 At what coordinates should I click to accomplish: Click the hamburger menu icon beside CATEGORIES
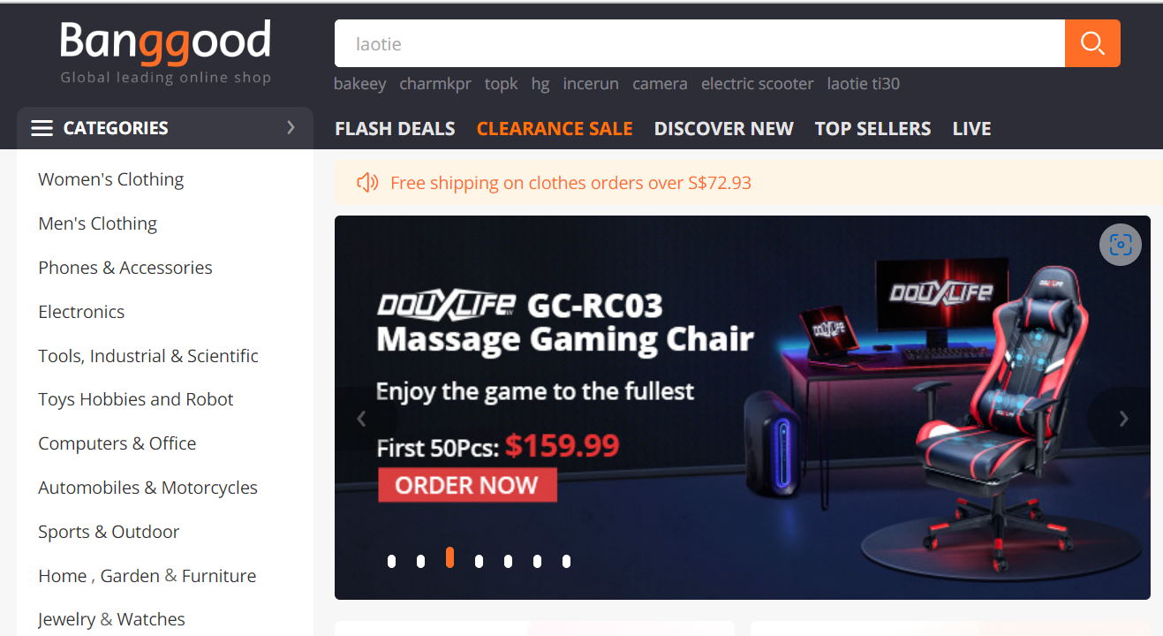(42, 128)
